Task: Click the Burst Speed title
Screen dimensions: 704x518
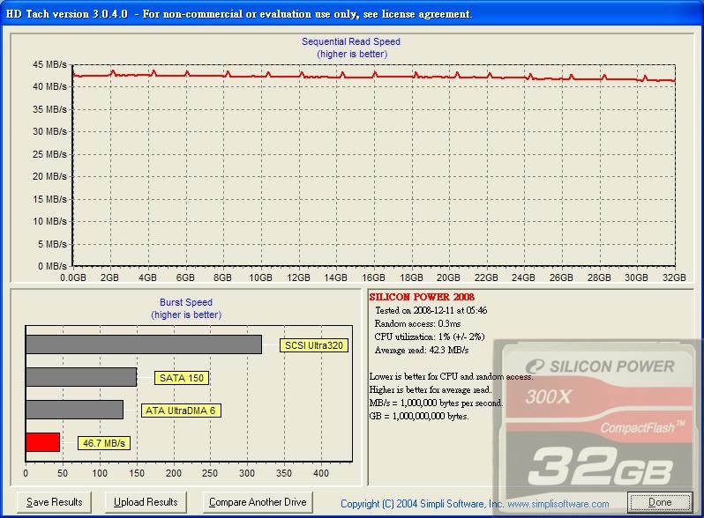Action: coord(186,302)
